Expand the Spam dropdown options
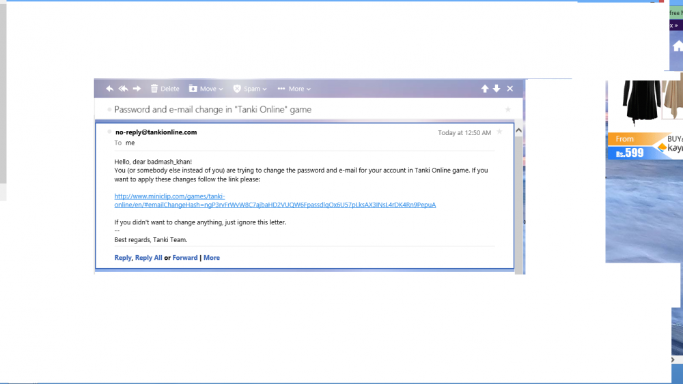Screen dimensions: 683x384 point(249,89)
